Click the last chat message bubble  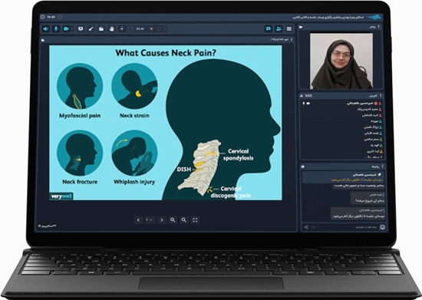point(358,213)
